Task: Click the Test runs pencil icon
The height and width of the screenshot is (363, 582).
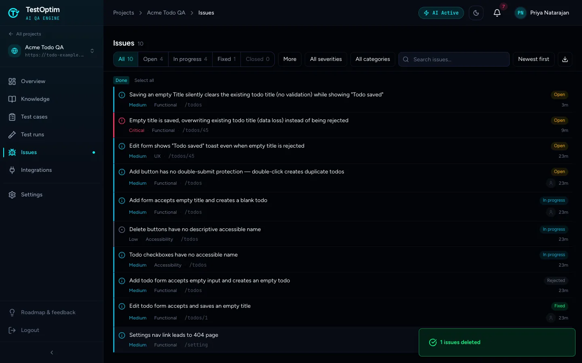Action: pyautogui.click(x=12, y=135)
